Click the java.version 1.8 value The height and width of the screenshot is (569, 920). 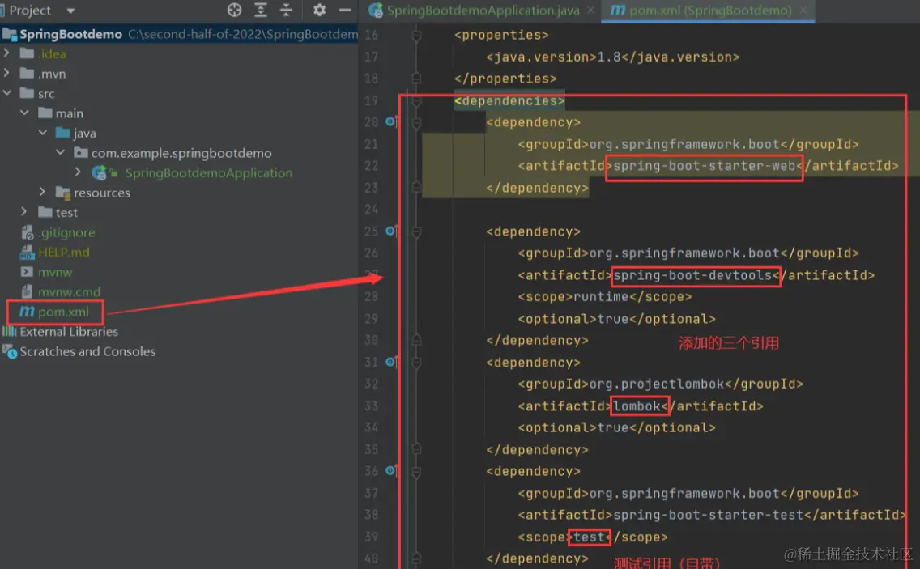pyautogui.click(x=609, y=57)
